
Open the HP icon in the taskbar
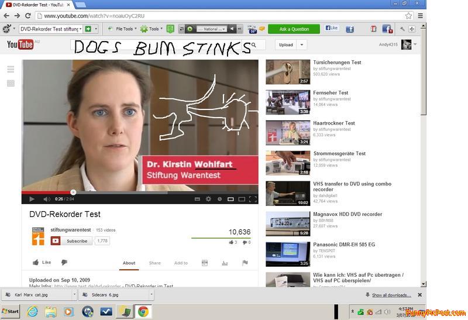click(88, 312)
